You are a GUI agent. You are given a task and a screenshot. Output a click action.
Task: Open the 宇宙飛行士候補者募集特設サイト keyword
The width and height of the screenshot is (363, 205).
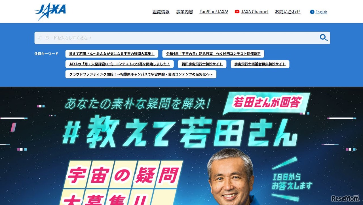click(260, 64)
